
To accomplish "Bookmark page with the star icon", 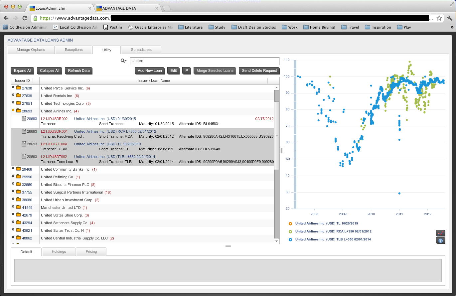I will 439,18.
